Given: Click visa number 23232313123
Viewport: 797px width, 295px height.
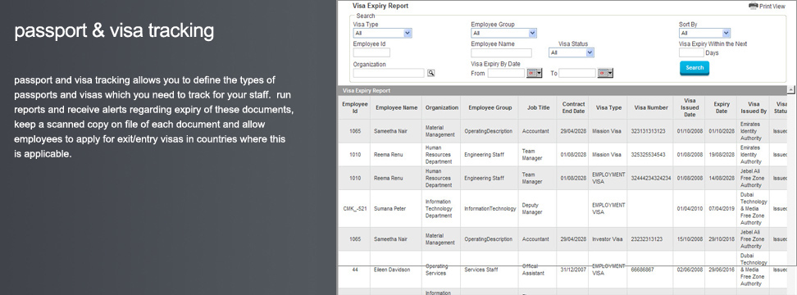Looking at the screenshot, I should pyautogui.click(x=646, y=239).
